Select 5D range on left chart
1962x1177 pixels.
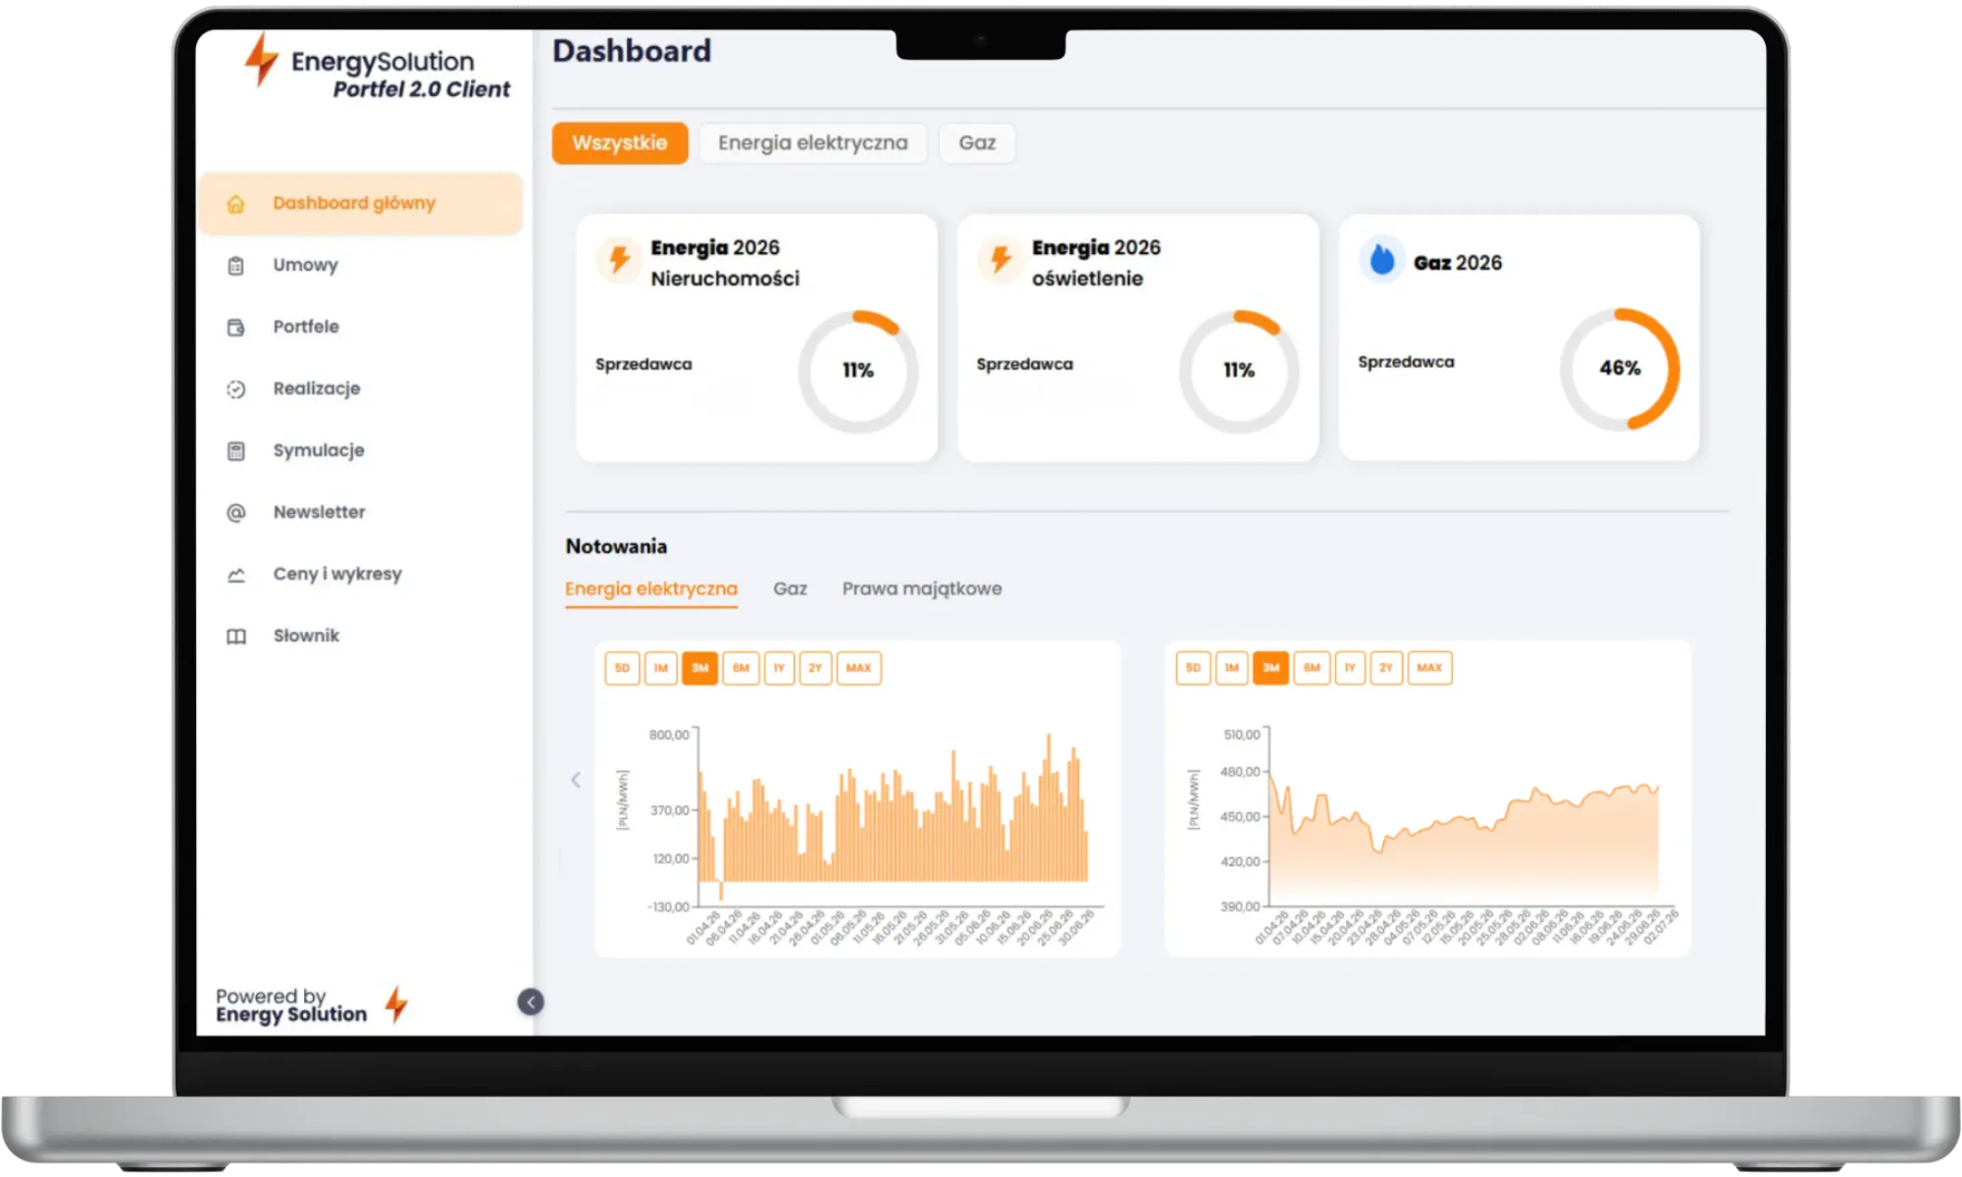[622, 668]
